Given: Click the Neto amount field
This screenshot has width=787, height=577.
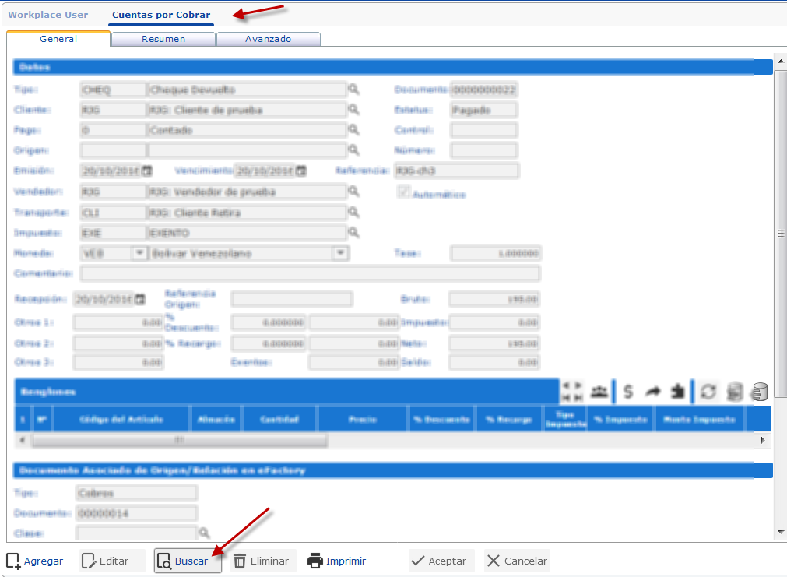Looking at the screenshot, I should (494, 343).
